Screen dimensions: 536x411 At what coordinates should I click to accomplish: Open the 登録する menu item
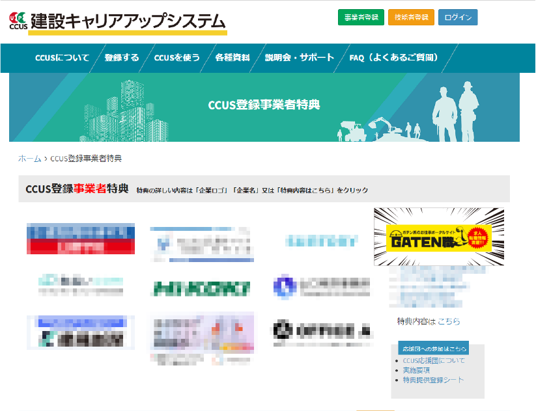click(122, 58)
